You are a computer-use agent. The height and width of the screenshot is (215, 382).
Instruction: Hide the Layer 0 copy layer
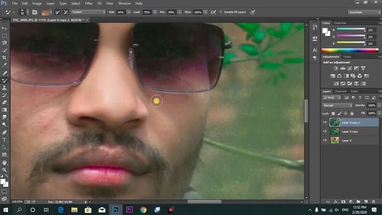[325, 131]
